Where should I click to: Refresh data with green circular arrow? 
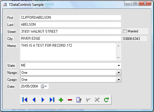click(106, 100)
